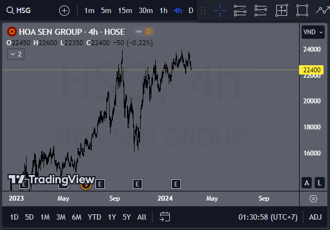Open chart settings hexagon gear icon
The width and height of the screenshot is (330, 230).
pos(313,199)
